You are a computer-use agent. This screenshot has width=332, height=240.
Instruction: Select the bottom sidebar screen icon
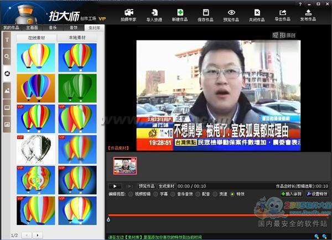tap(7, 125)
